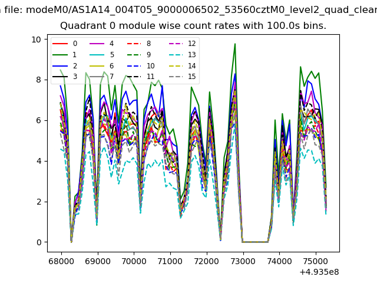The height and width of the screenshot is (283, 377).
Task: Click the y-axis tick label 4
Action: 39,161
